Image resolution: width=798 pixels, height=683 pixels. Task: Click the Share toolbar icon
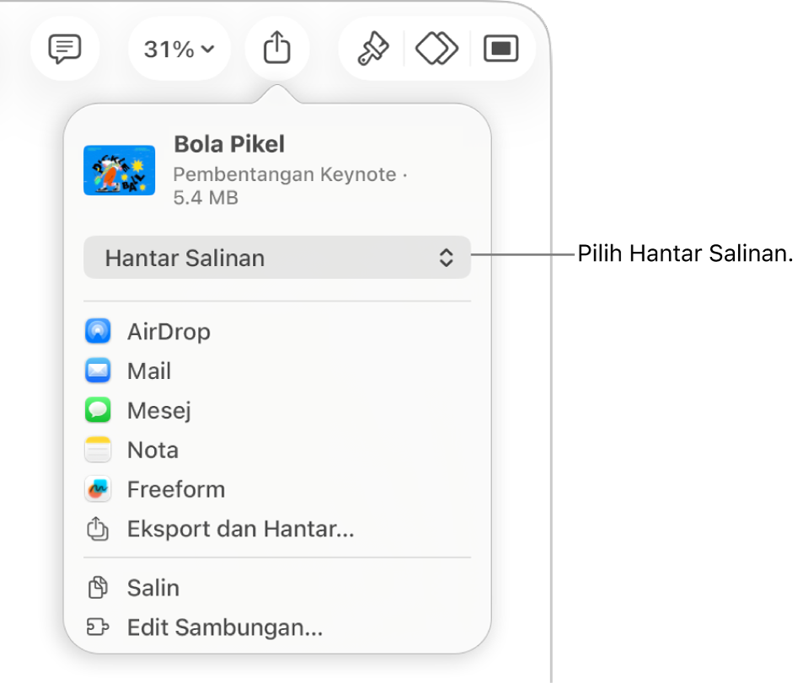tap(277, 49)
